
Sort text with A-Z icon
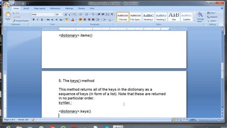[107, 14]
